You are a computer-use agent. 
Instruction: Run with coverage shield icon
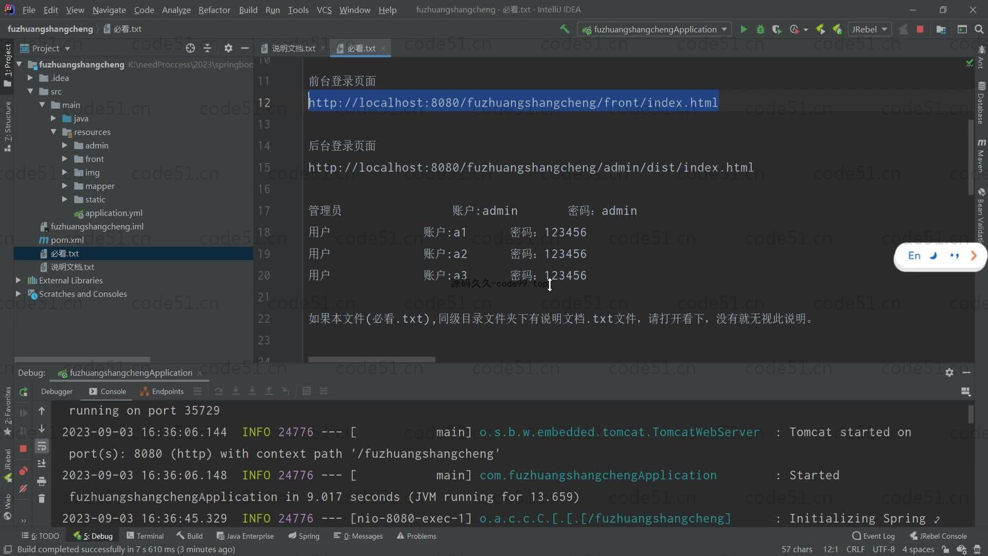[x=777, y=29]
